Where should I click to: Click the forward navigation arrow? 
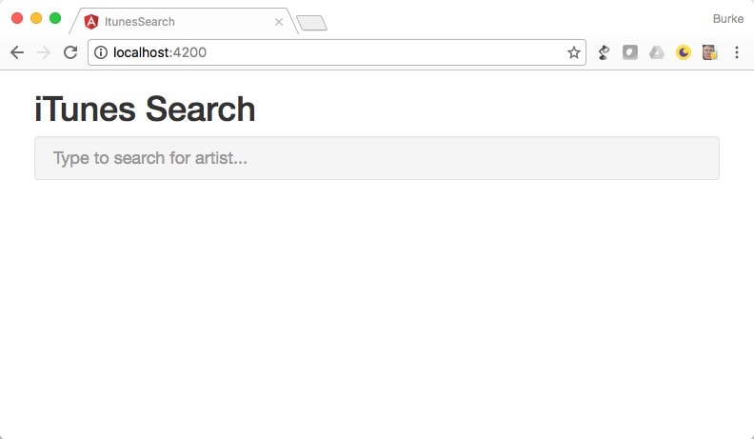tap(44, 52)
